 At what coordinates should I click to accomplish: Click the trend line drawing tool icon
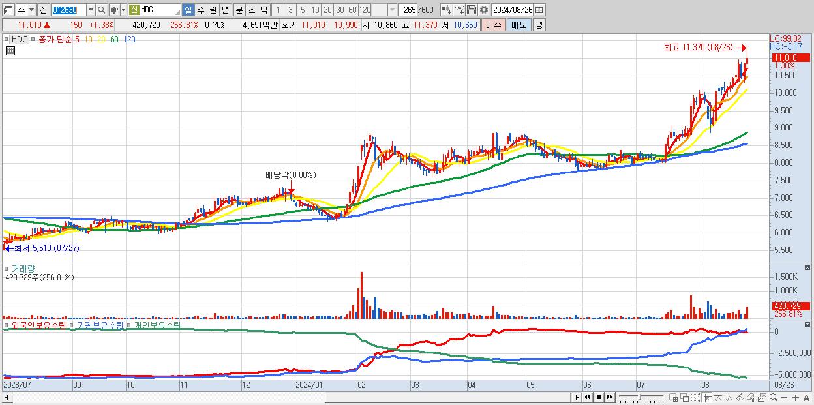tap(718, 397)
